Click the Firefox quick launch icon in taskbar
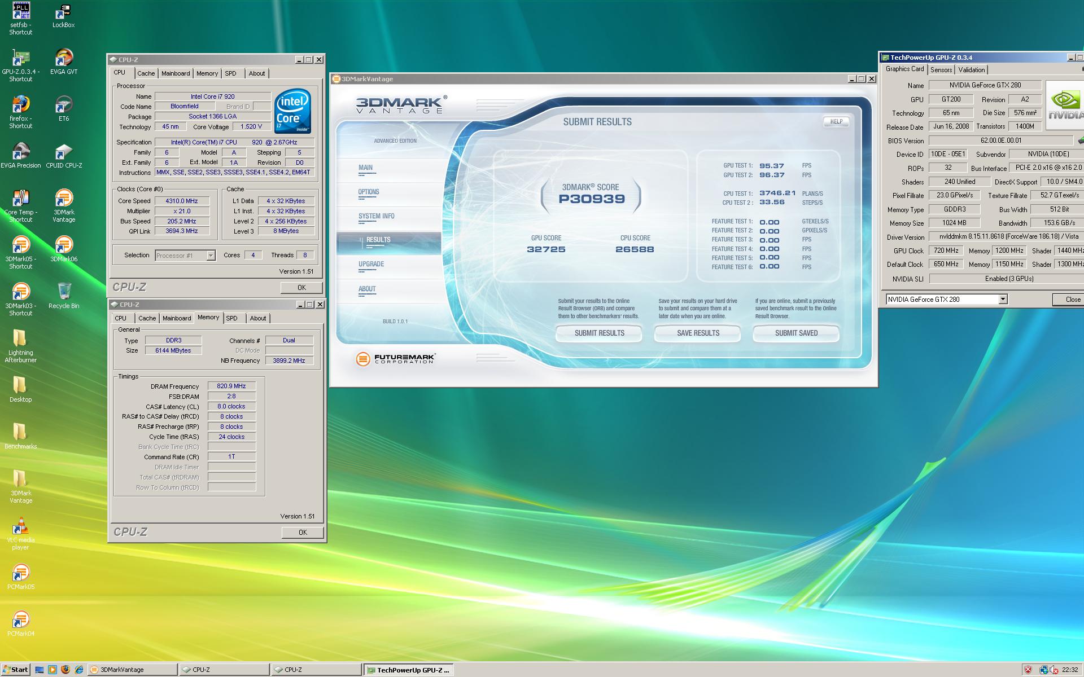 coord(65,670)
